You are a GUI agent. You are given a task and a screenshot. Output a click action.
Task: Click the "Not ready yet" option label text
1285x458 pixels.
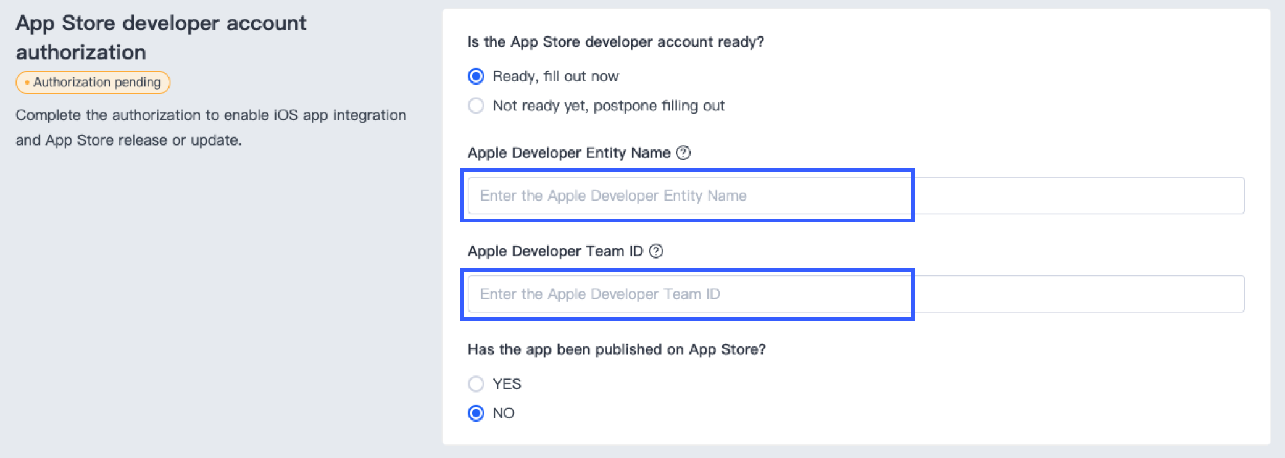coord(609,106)
